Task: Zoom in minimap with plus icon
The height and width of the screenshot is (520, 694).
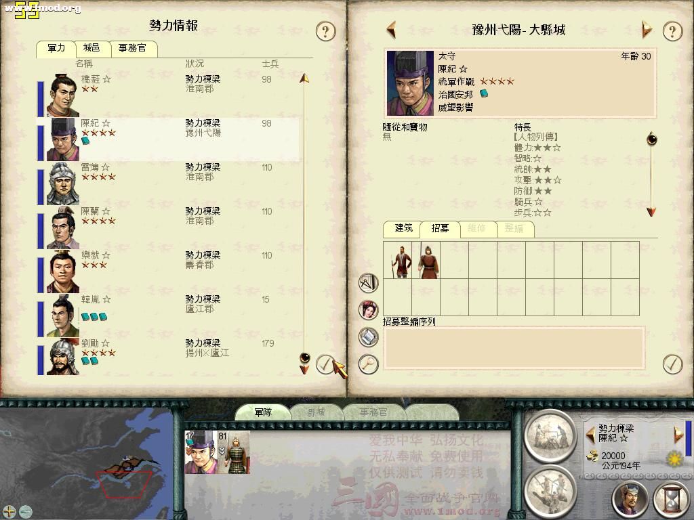Action: pos(9,512)
